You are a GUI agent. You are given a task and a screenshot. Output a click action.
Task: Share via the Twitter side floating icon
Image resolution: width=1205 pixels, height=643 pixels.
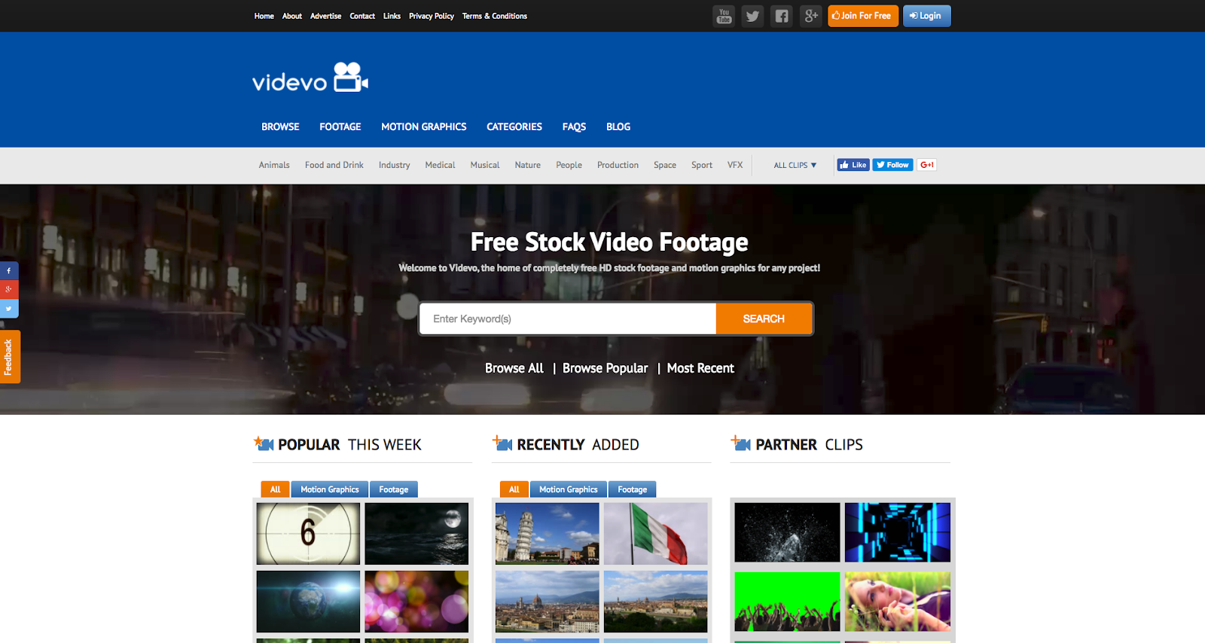point(9,308)
